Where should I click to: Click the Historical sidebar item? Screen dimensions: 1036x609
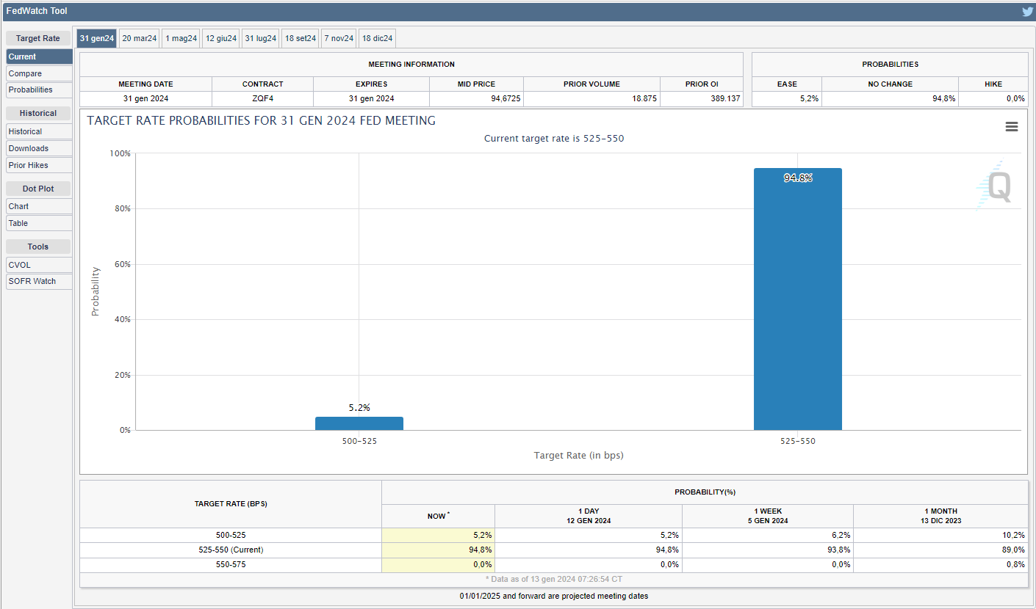coord(39,131)
